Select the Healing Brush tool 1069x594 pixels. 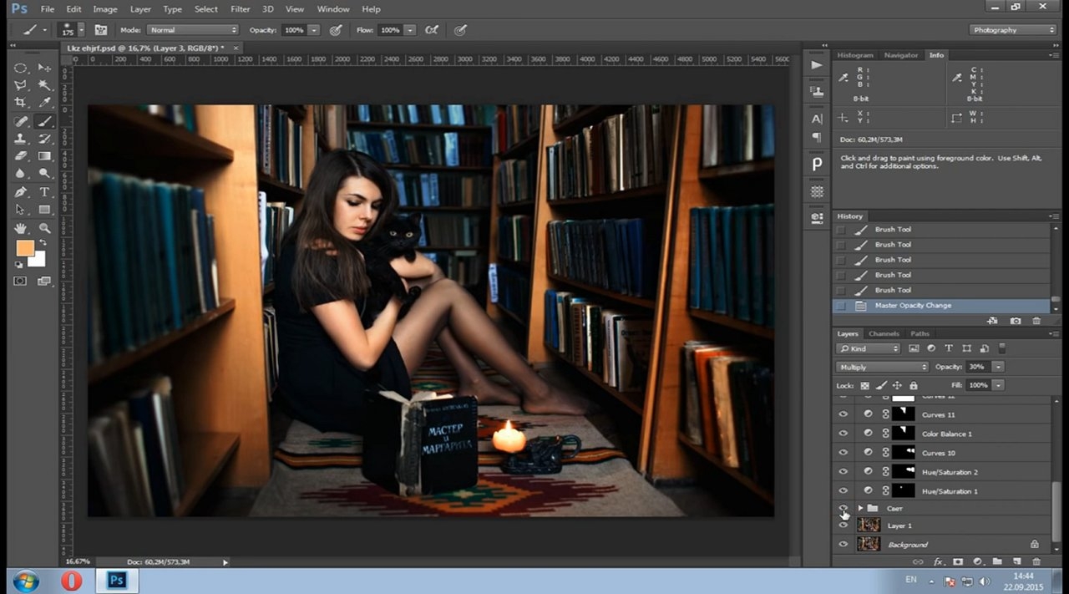[21, 121]
